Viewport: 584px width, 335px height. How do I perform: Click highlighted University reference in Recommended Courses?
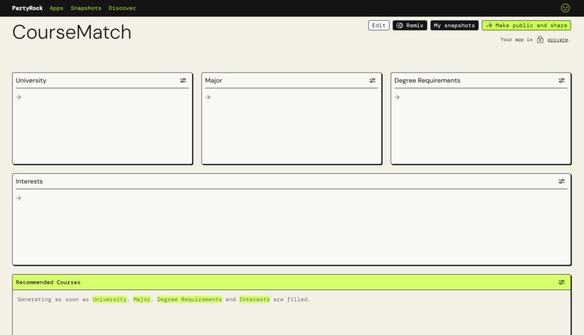[109, 299]
